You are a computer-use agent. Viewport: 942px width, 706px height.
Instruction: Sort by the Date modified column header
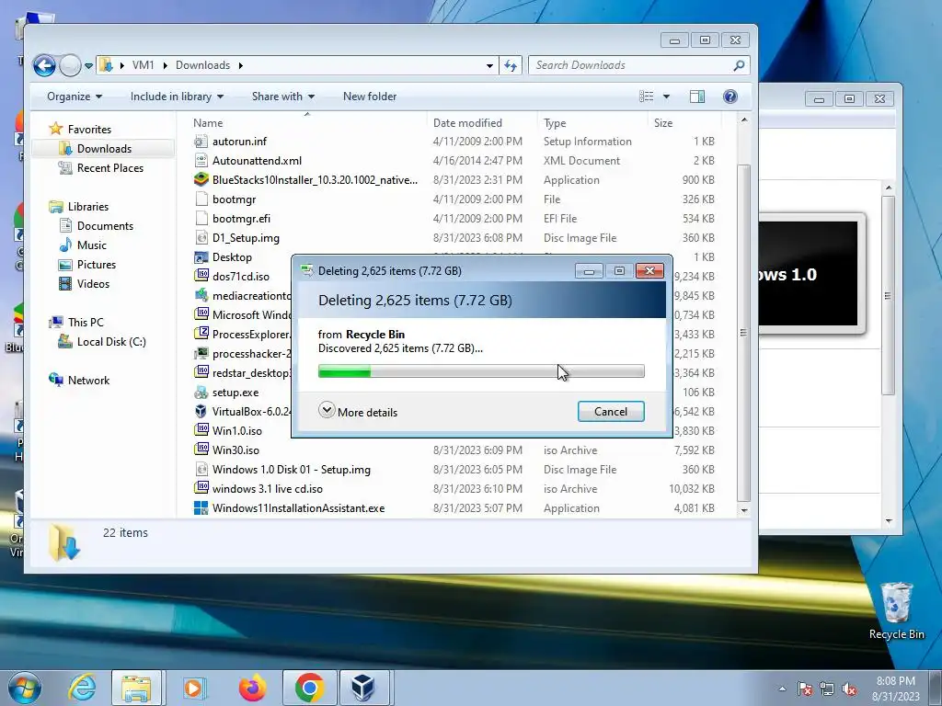click(x=467, y=123)
